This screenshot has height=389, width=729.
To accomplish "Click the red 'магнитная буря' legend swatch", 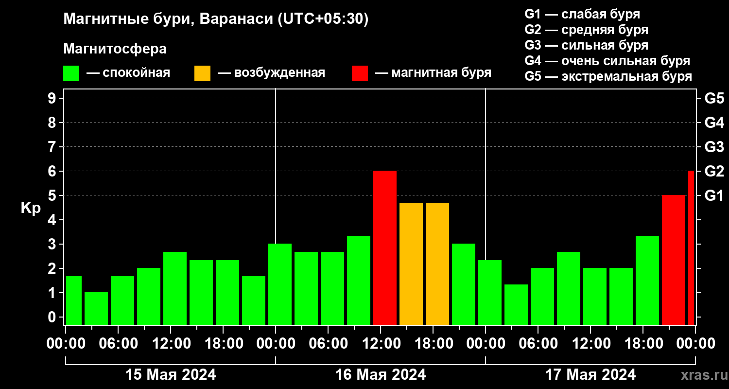I will pos(360,73).
